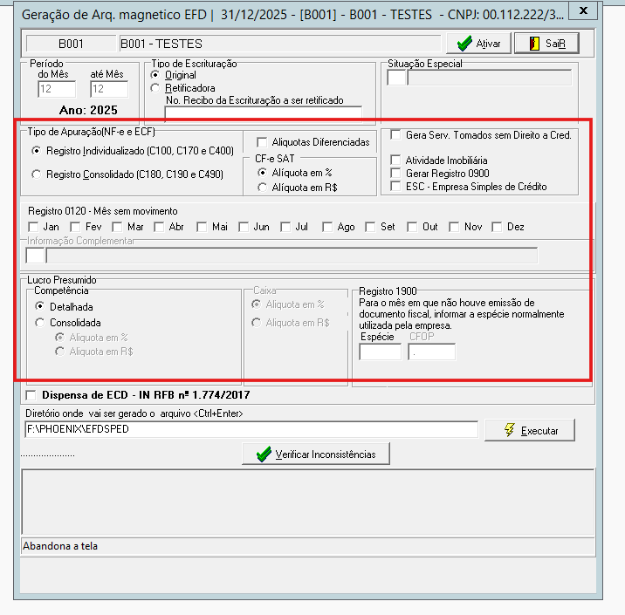Check Gera Serv. Tomados sem Direito a Cred.
625x615 pixels.
(x=395, y=135)
